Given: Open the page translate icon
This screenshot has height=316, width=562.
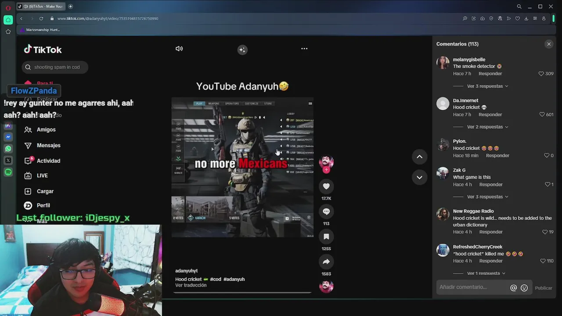Looking at the screenshot, I should pyautogui.click(x=500, y=18).
